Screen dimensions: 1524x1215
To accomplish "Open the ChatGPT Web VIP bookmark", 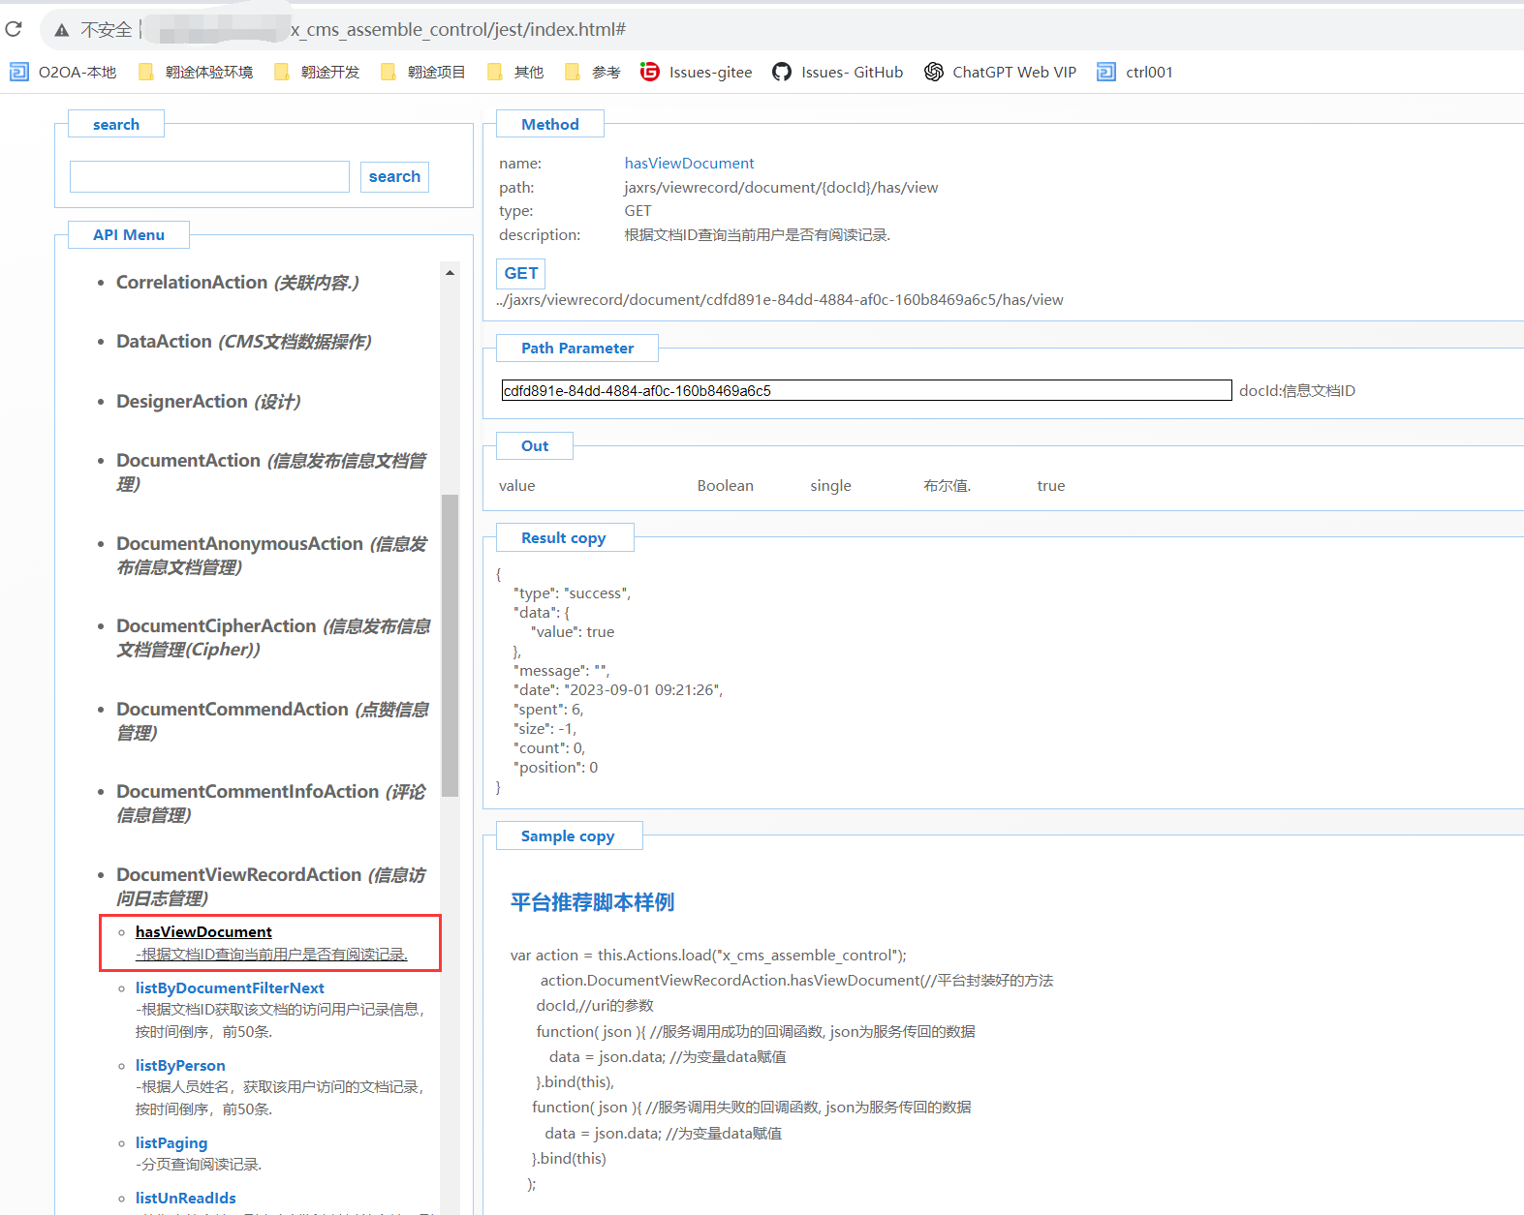I will point(1001,72).
